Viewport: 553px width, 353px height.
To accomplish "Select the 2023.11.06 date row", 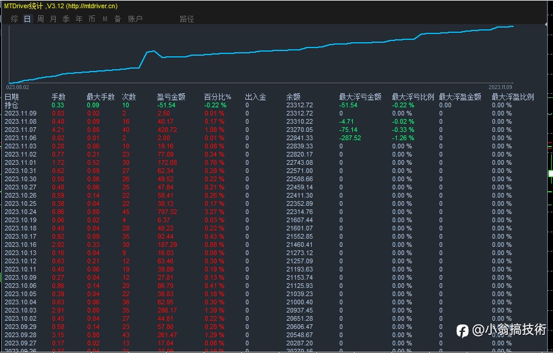I will point(21,138).
